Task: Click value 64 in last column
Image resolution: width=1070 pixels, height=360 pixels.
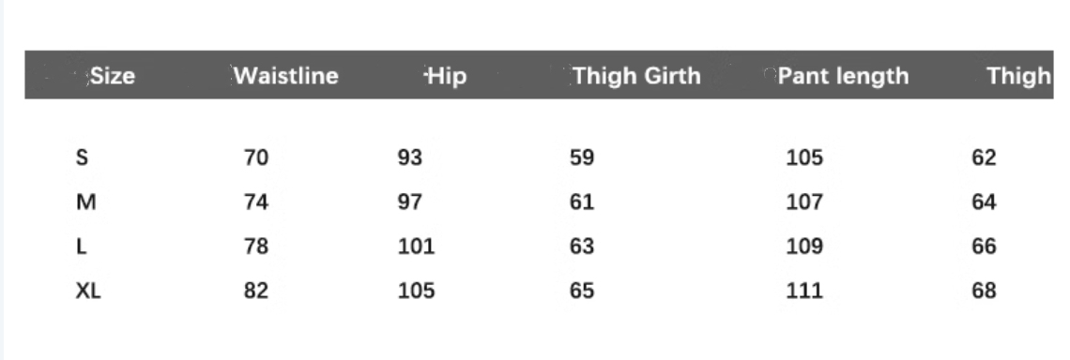Action: point(984,202)
